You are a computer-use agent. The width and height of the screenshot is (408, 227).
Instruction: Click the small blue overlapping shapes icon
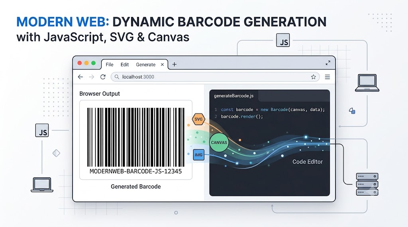pyautogui.click(x=352, y=111)
